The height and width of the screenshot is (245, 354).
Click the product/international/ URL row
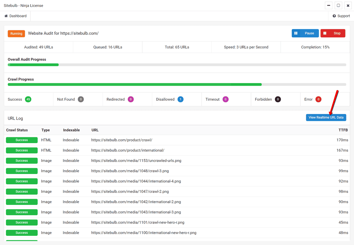click(177, 150)
